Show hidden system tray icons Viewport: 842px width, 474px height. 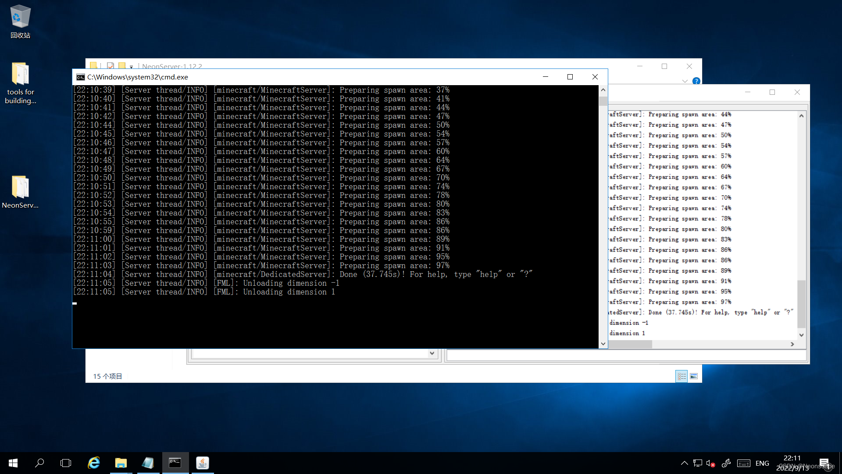(684, 463)
